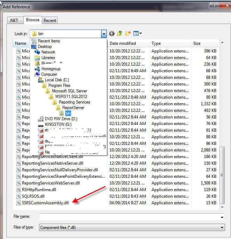This screenshot has height=239, width=231.
Task: Select the SSRSCustomAssembly.dll file
Action: tap(45, 203)
